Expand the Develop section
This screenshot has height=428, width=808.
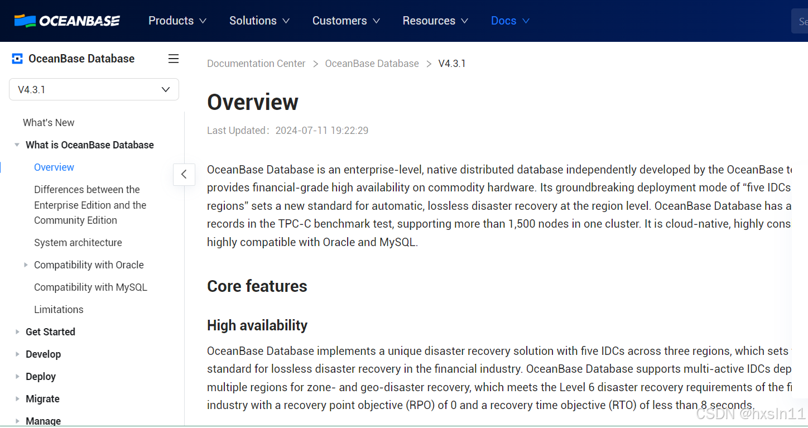[x=17, y=354]
